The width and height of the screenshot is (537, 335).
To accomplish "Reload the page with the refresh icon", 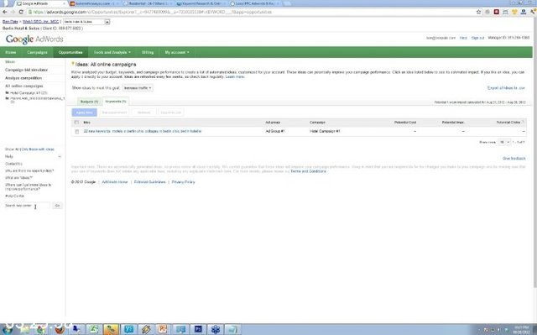I will pos(21,12).
